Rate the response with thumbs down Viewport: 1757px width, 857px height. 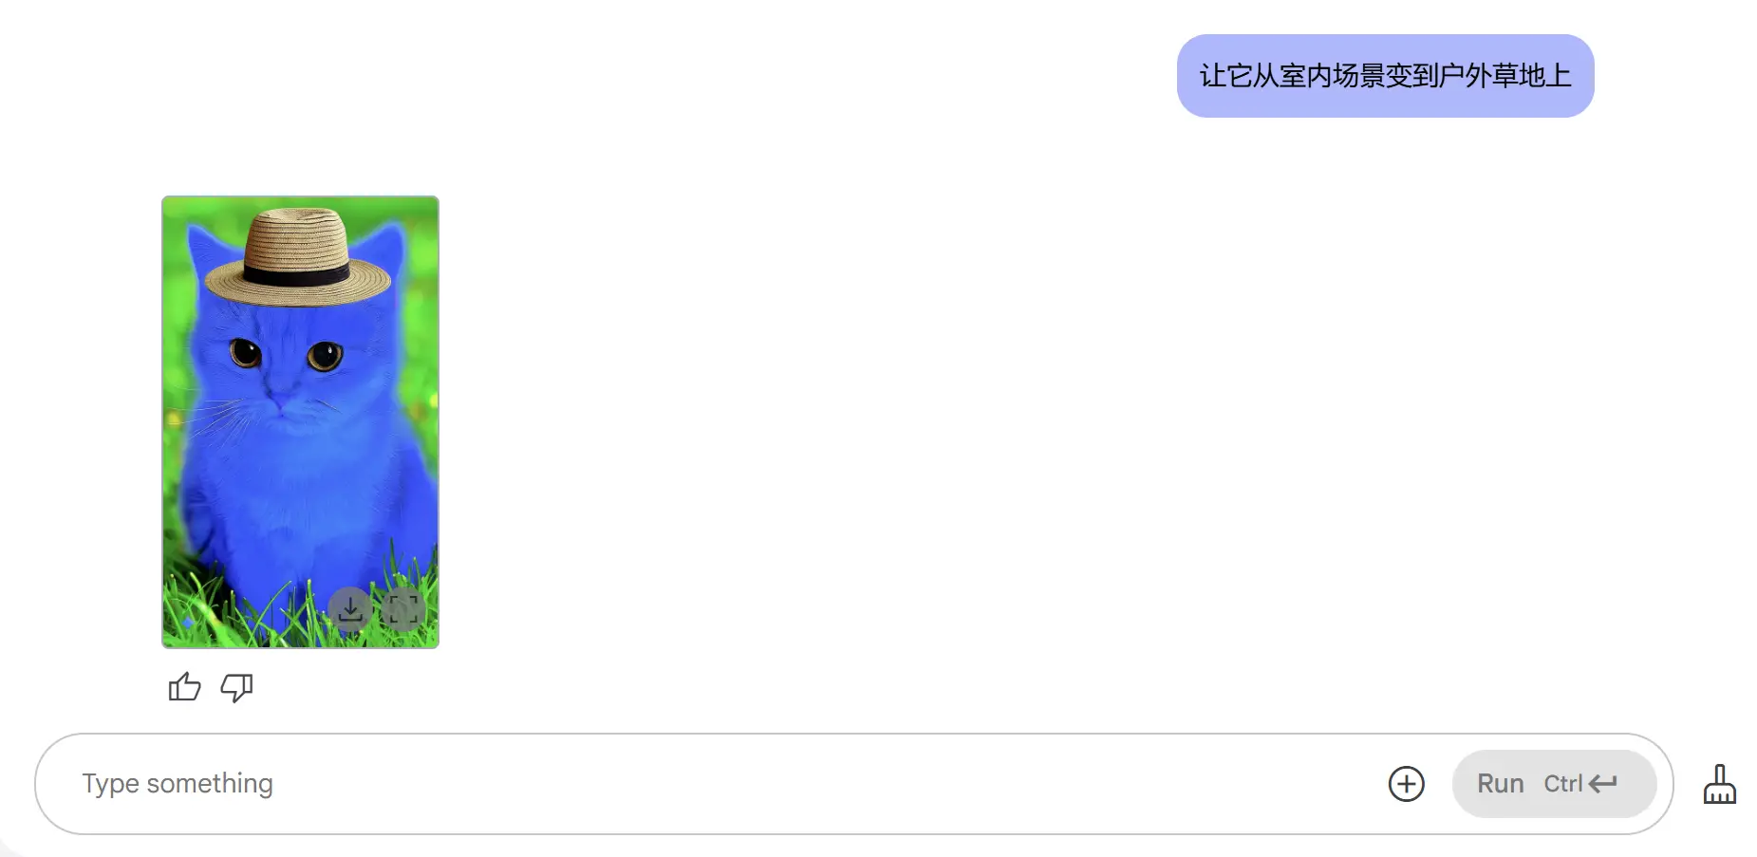[236, 687]
